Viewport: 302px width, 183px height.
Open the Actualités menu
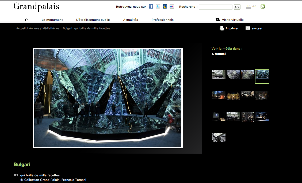pyautogui.click(x=131, y=19)
